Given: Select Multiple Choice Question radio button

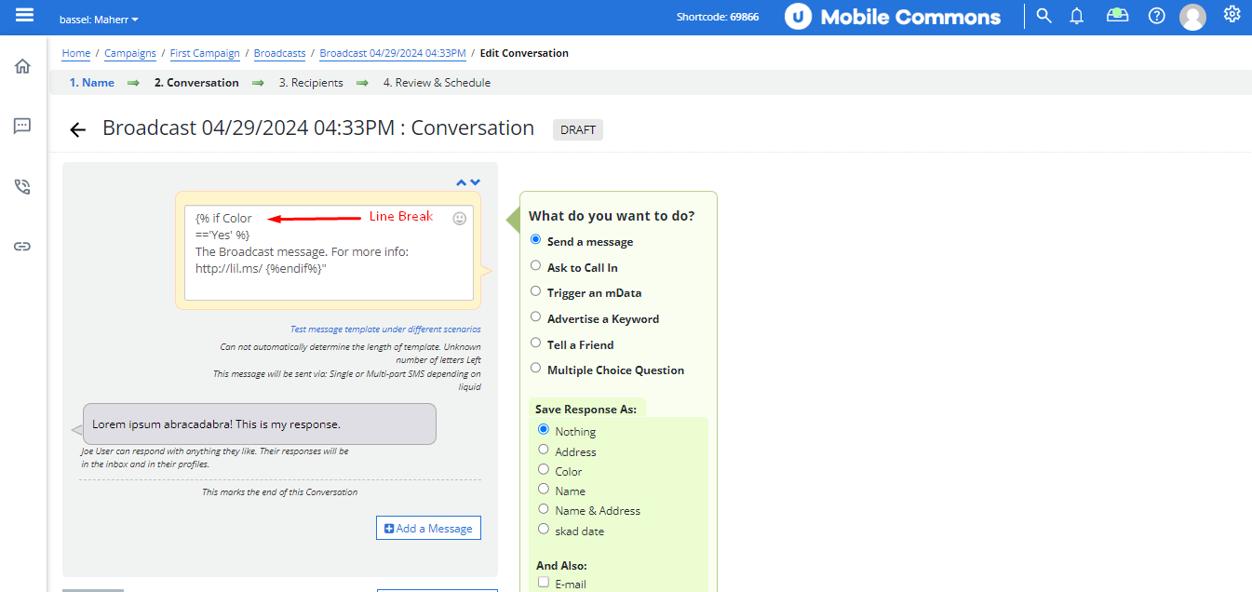Looking at the screenshot, I should tap(535, 368).
